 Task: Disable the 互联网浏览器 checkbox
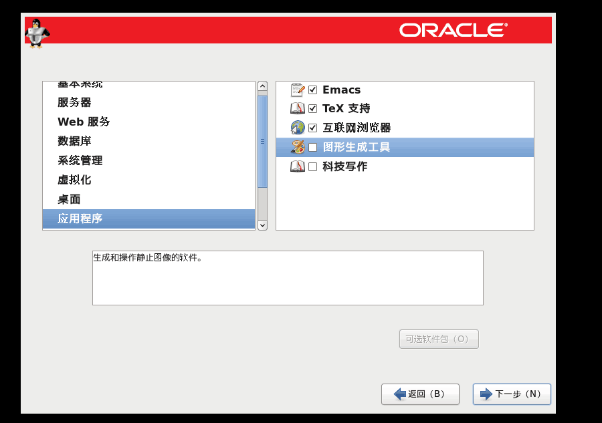tap(312, 128)
